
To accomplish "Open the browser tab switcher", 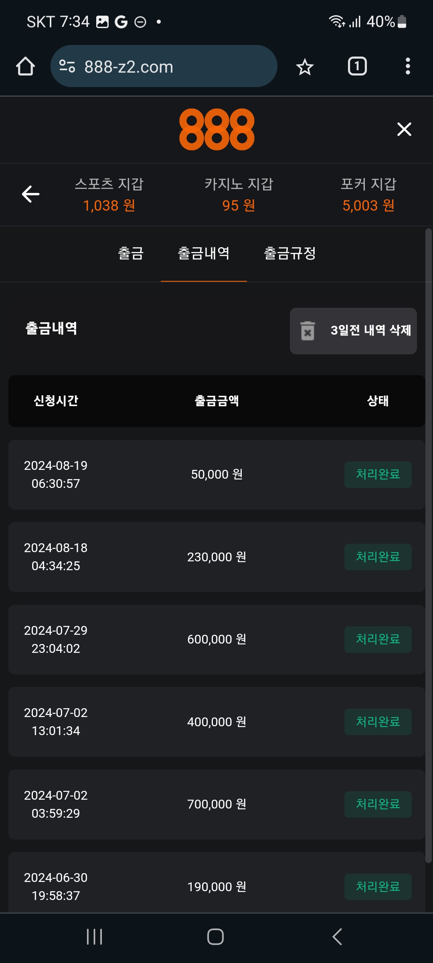I will [357, 66].
